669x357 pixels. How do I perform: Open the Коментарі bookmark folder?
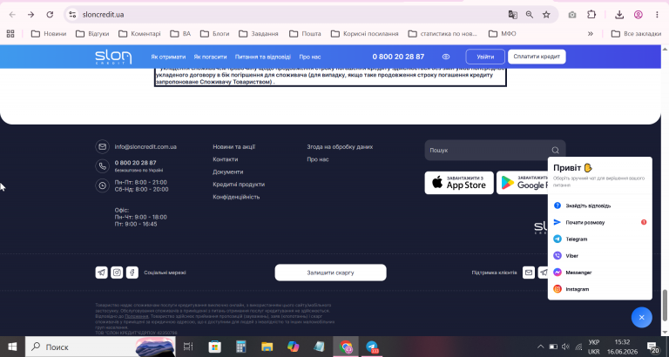click(139, 34)
